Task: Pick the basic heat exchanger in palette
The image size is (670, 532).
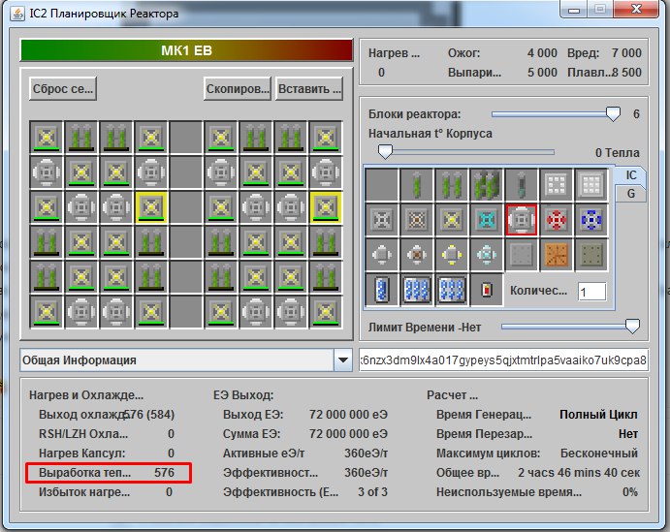Action: pyautogui.click(x=382, y=255)
